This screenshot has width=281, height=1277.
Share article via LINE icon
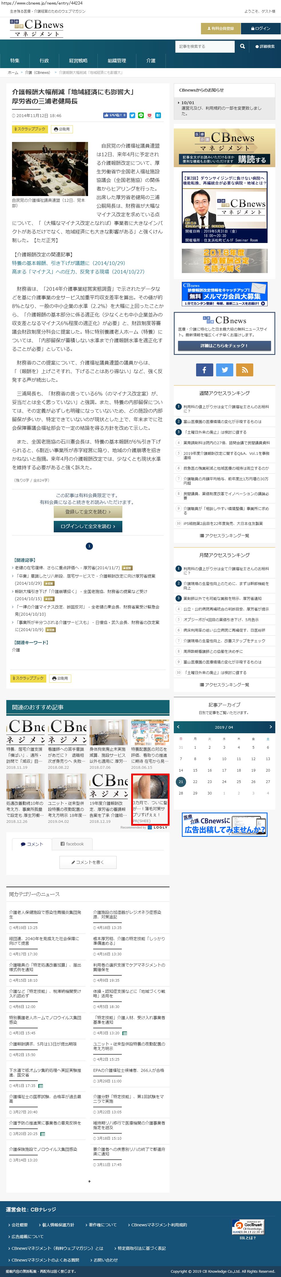(141, 116)
